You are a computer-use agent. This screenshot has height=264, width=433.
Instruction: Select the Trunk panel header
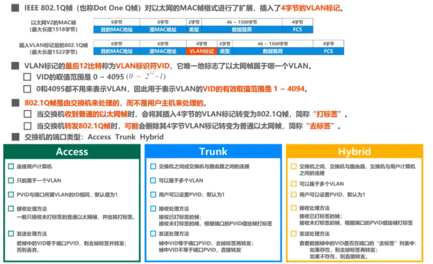click(x=213, y=152)
